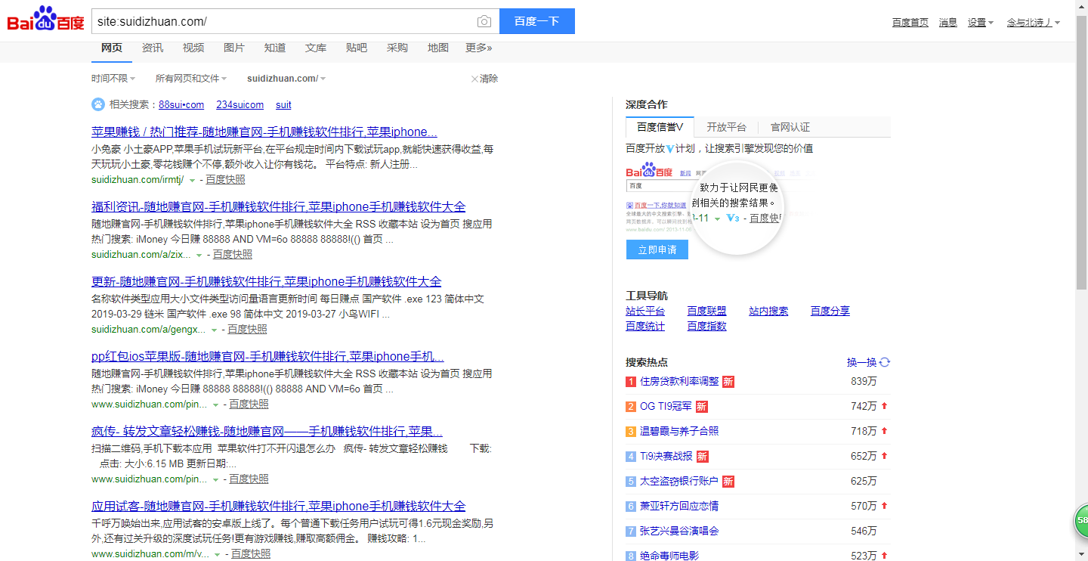Open the 设置 dropdown menu
Image resolution: width=1088 pixels, height=561 pixels.
[981, 23]
